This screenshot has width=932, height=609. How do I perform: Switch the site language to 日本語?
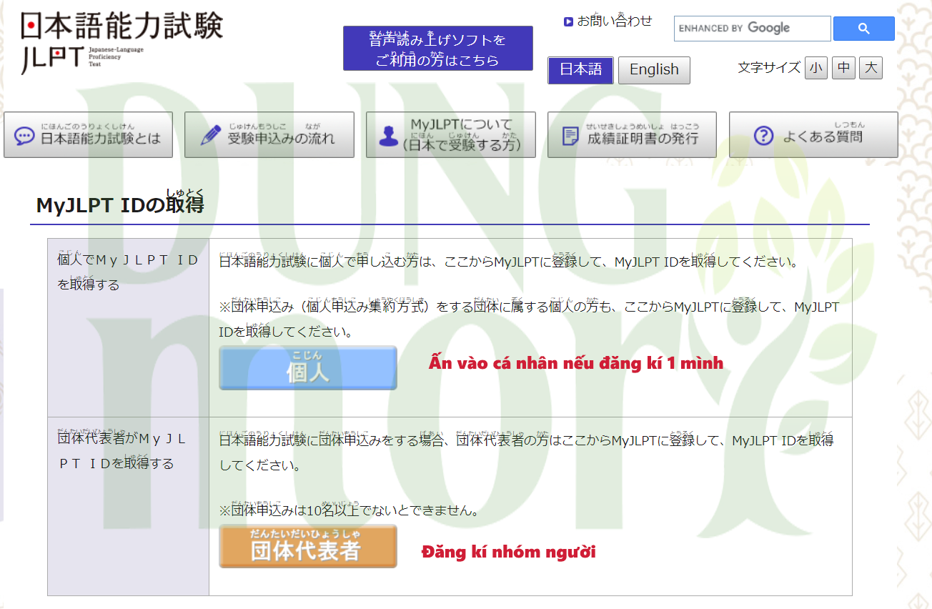click(580, 70)
